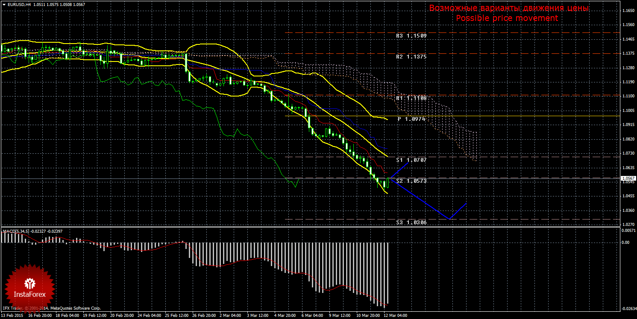The width and height of the screenshot is (637, 319).
Task: Select the R1 1.1108 pivot level label
Action: tap(411, 98)
